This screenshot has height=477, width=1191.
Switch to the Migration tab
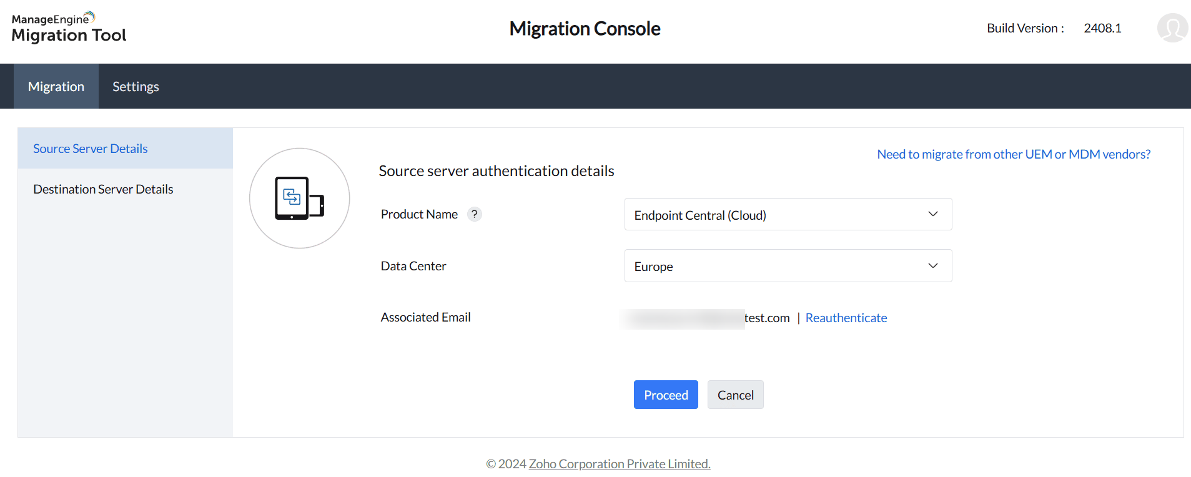[56, 87]
